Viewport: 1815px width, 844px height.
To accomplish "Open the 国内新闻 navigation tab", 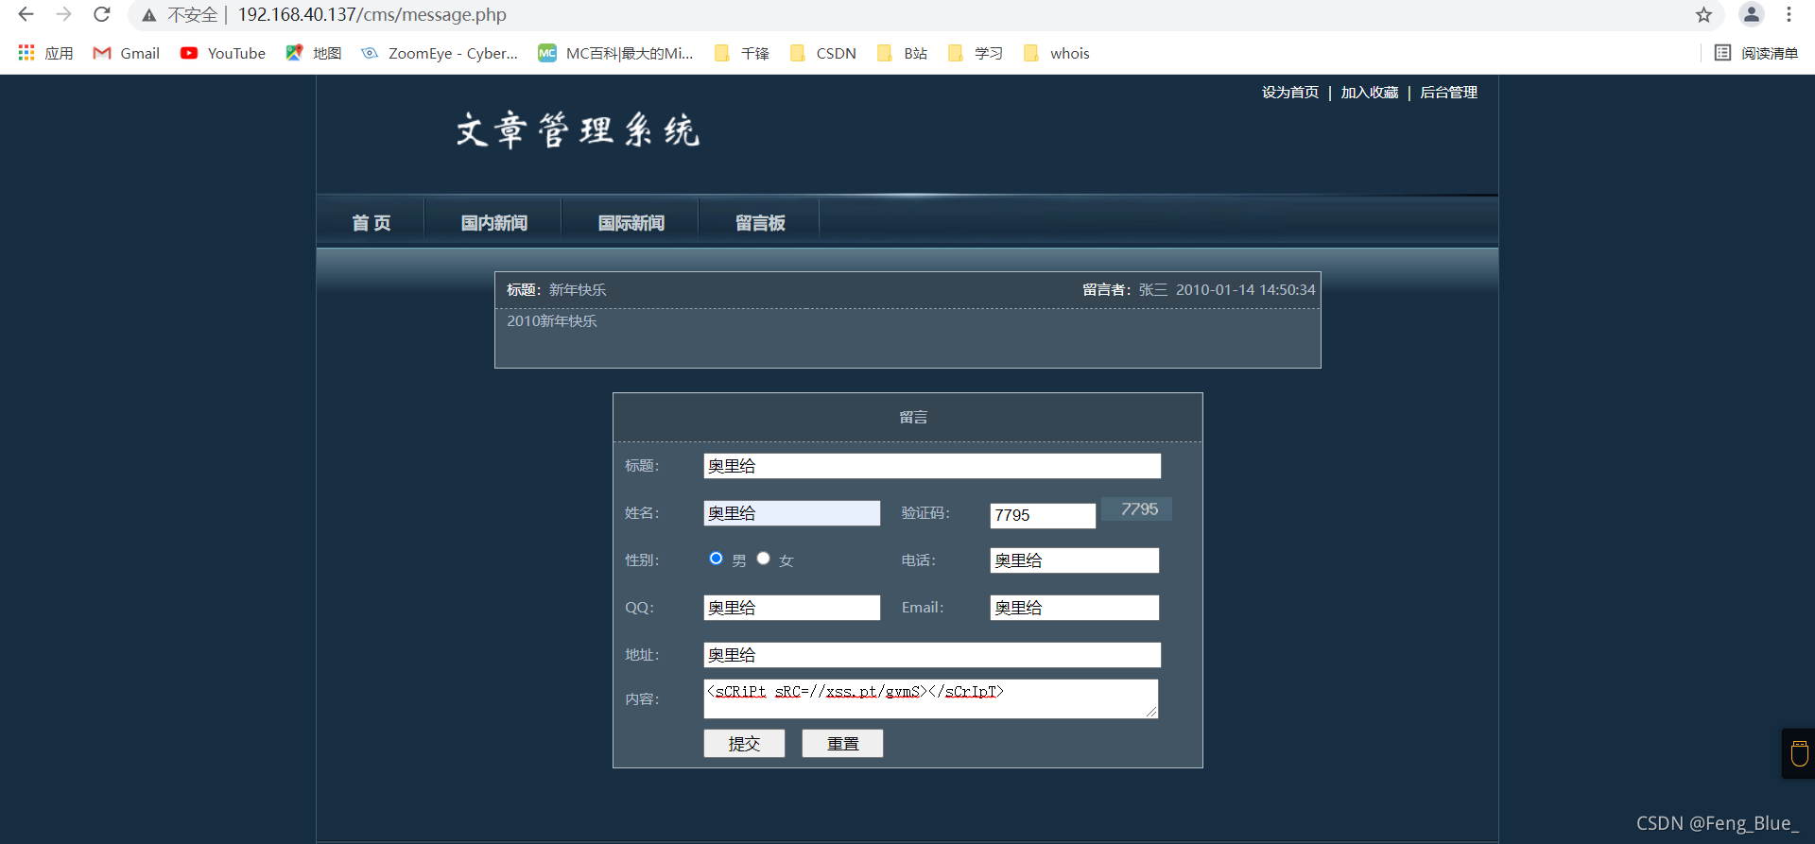I will coord(493,223).
